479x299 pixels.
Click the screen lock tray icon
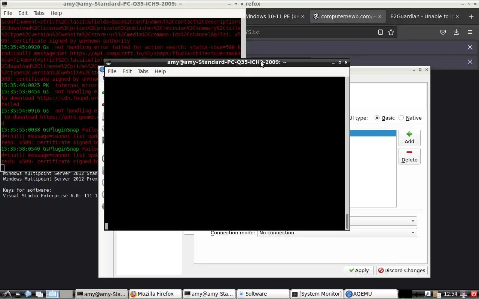click(463, 294)
